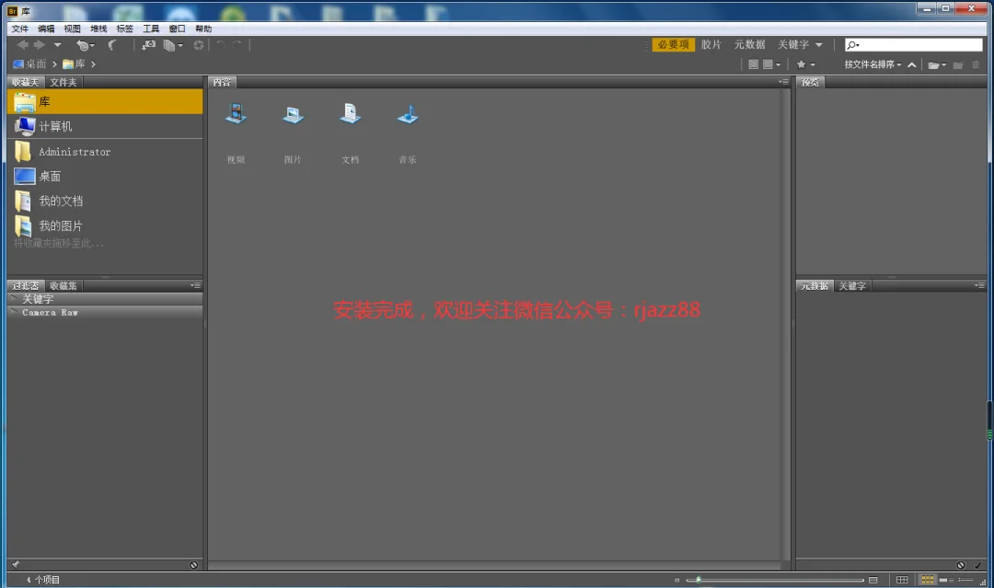Screen dimensions: 994x588
Task: Open the search magnifier options dropdown
Action: click(x=853, y=45)
